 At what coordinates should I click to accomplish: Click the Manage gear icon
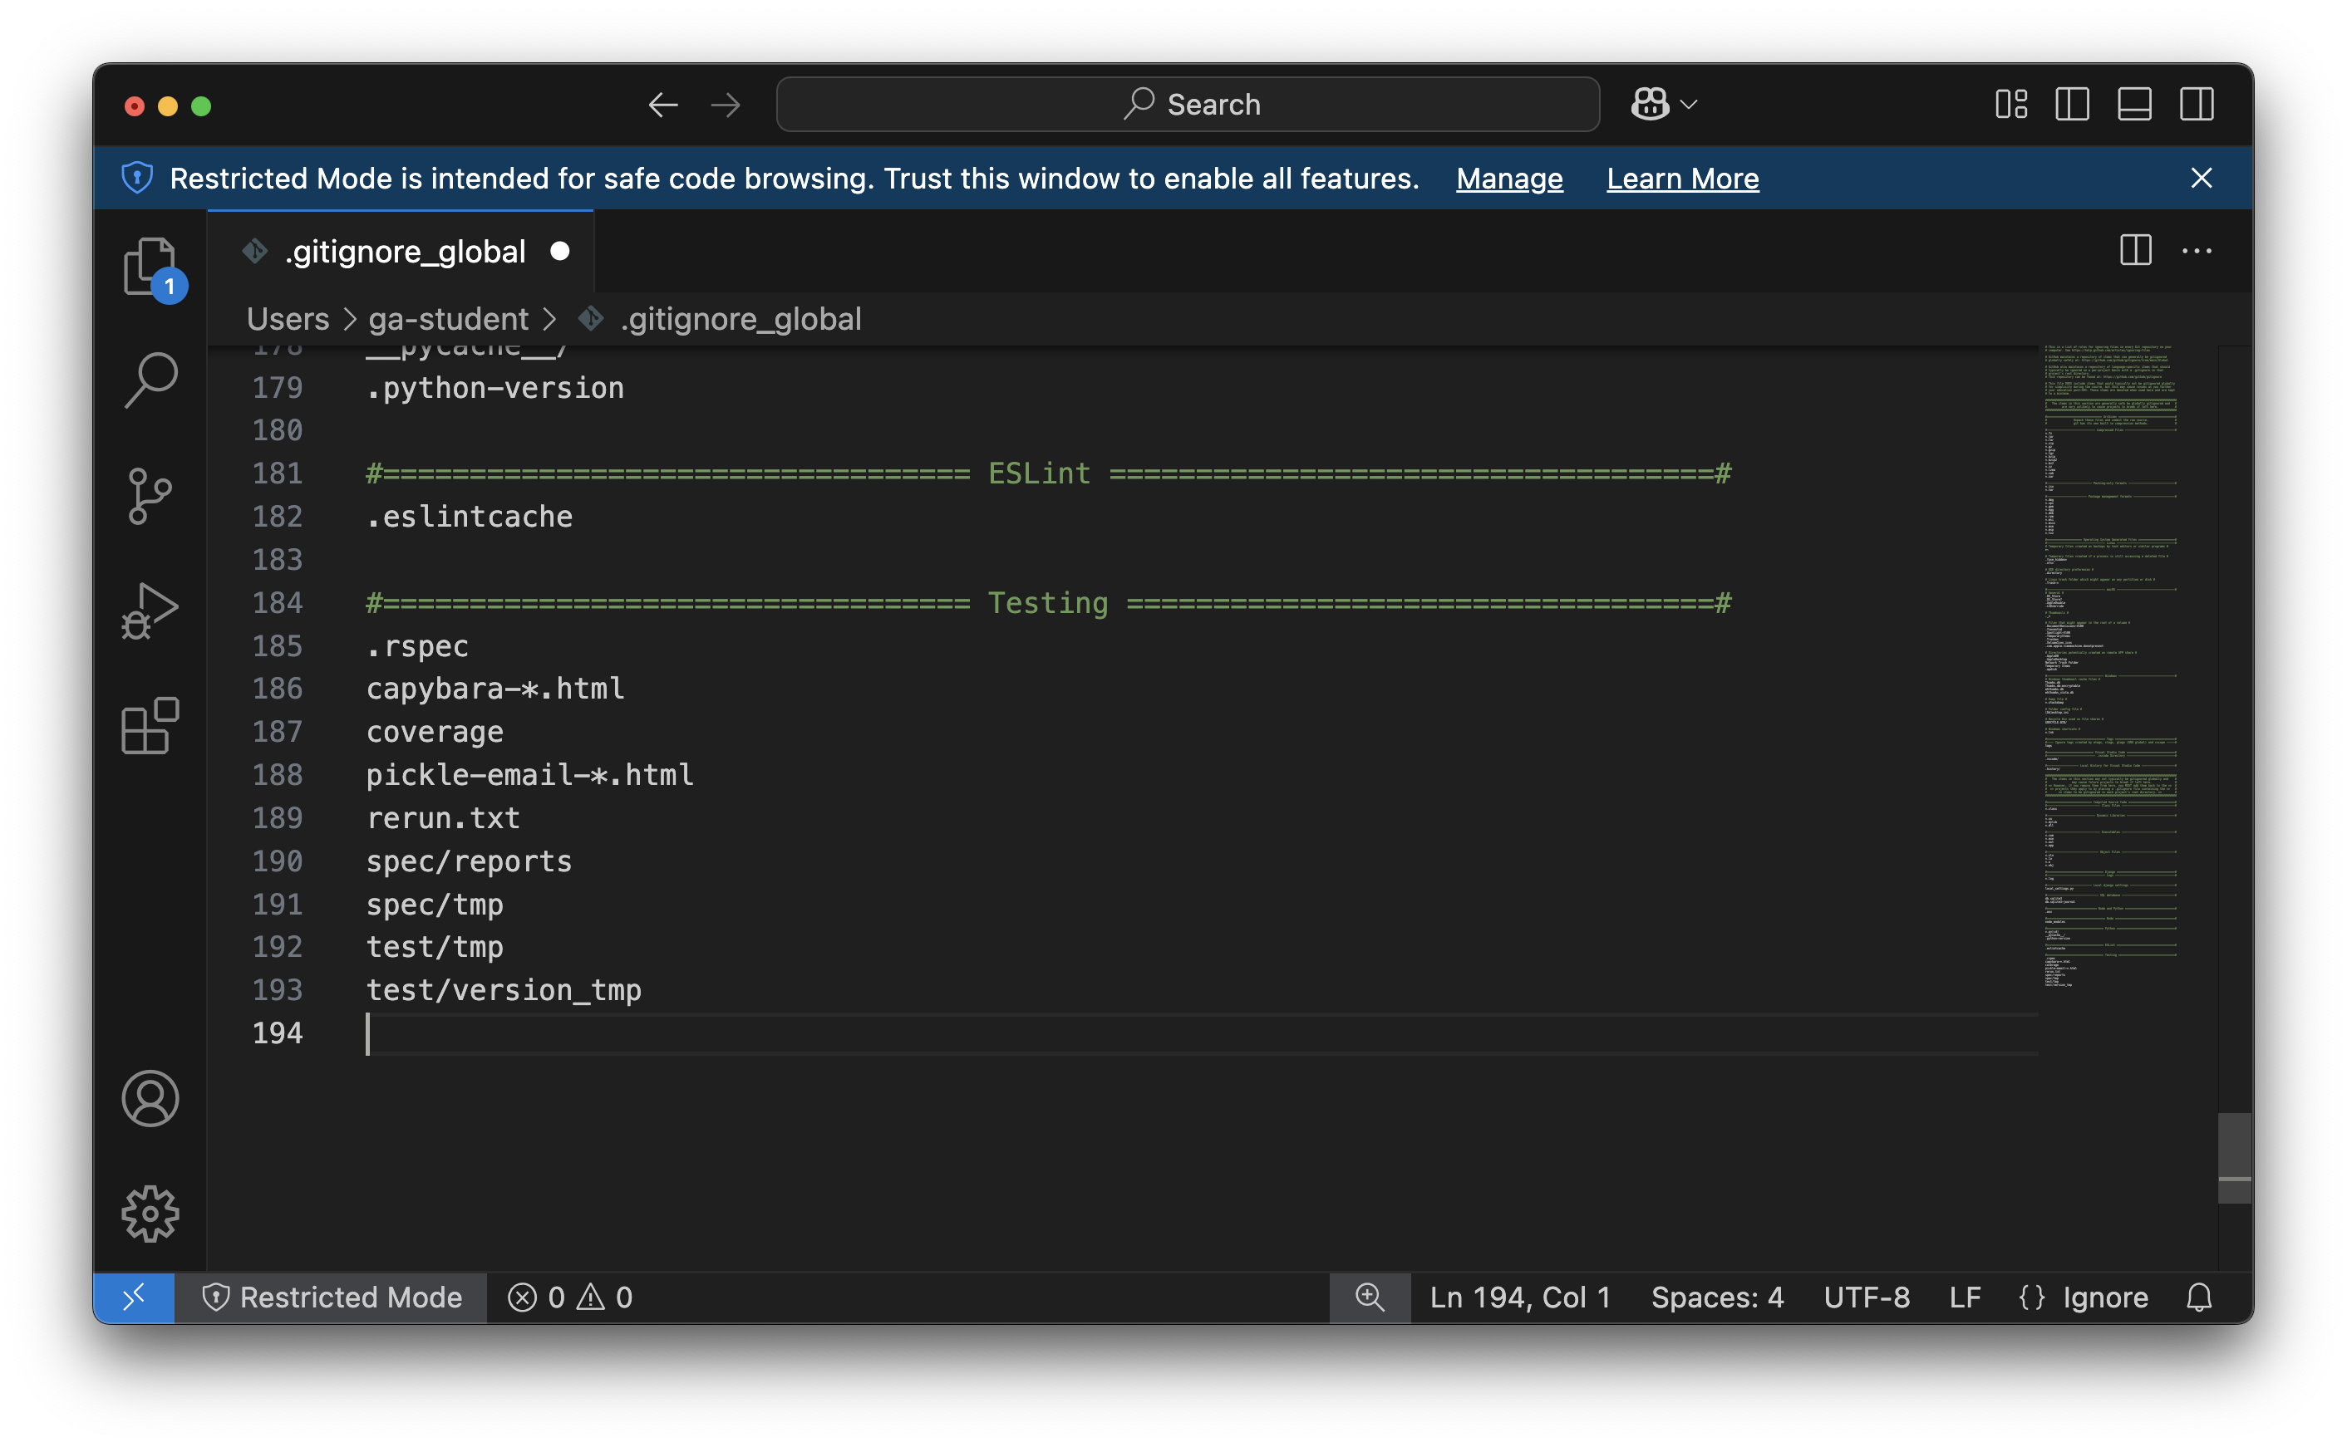(x=150, y=1214)
